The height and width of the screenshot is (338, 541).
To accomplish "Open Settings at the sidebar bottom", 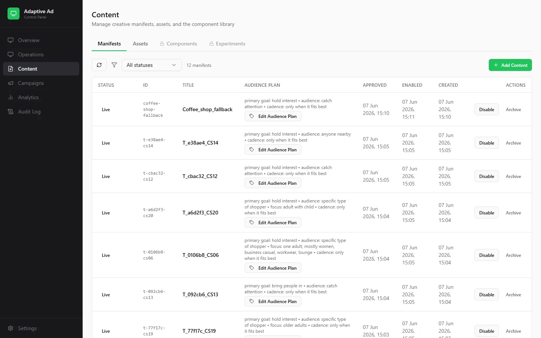I will [41, 328].
